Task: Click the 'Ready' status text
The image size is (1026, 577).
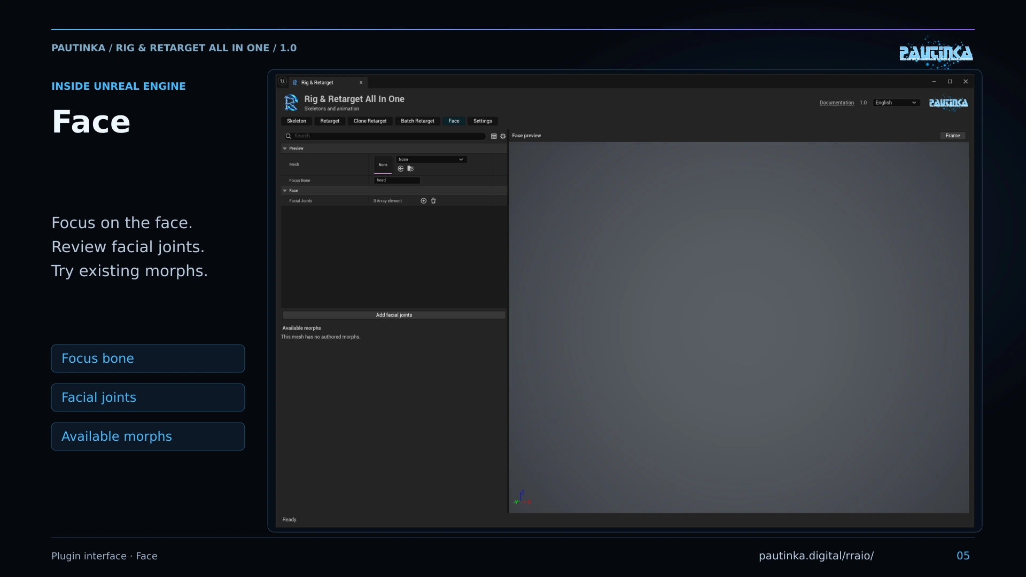Action: coord(290,520)
